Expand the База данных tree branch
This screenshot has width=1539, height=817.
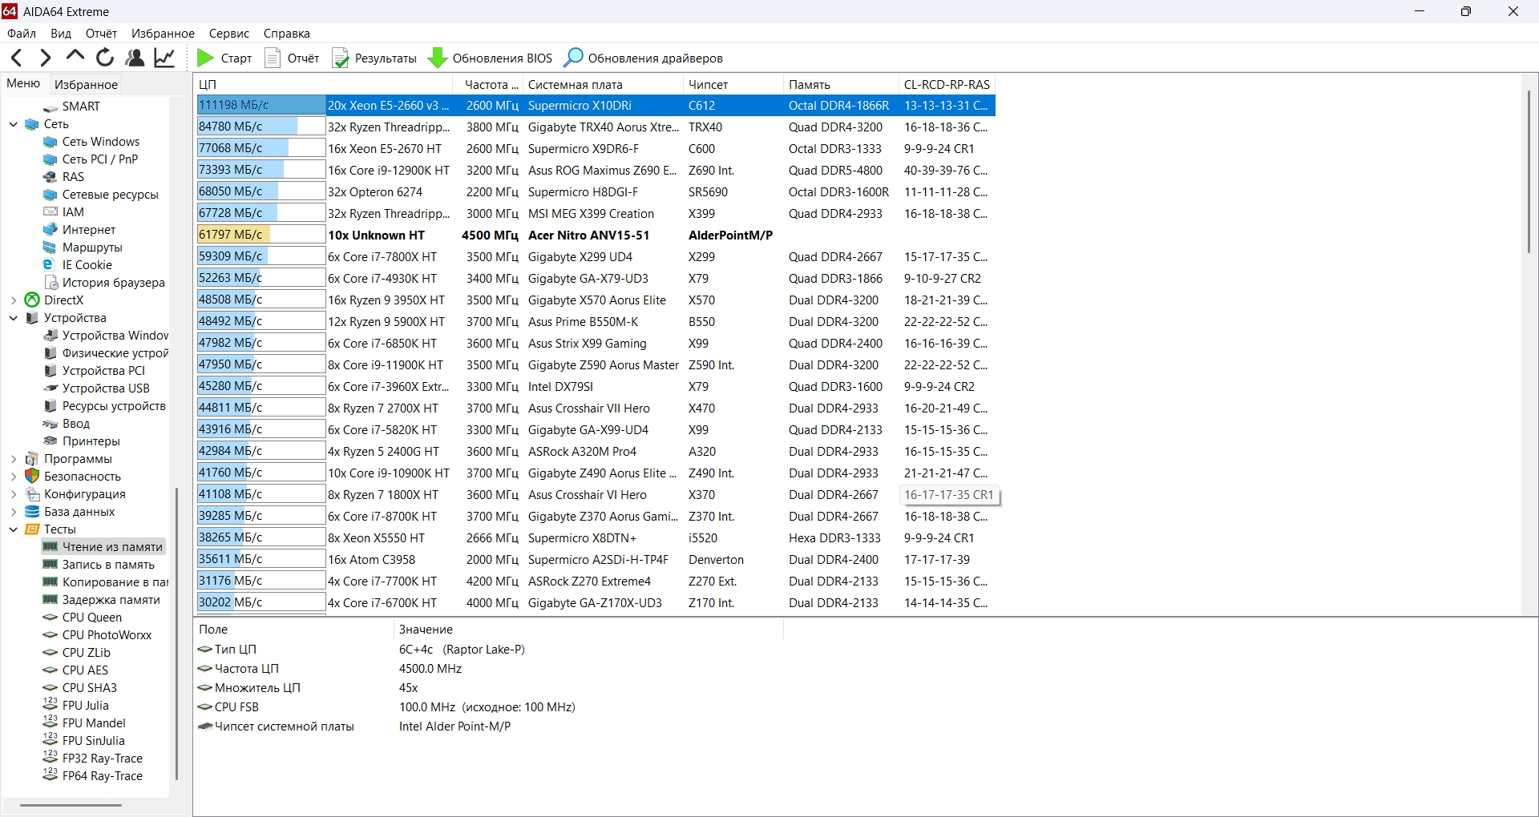point(14,512)
